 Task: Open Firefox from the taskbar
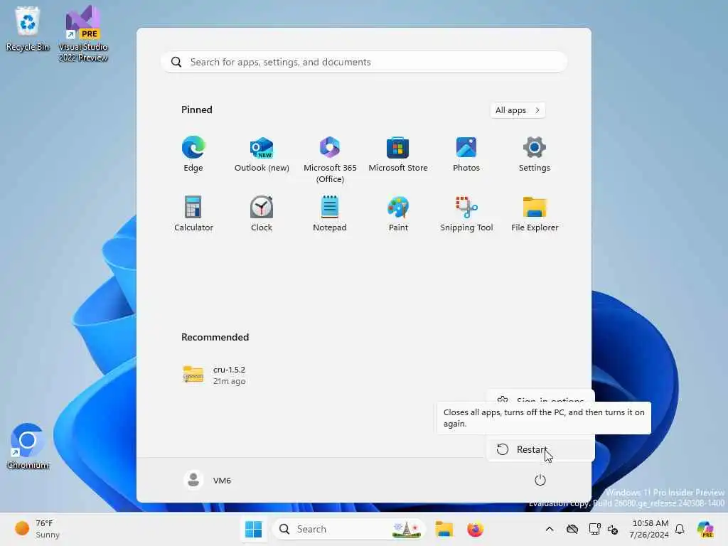tap(475, 529)
